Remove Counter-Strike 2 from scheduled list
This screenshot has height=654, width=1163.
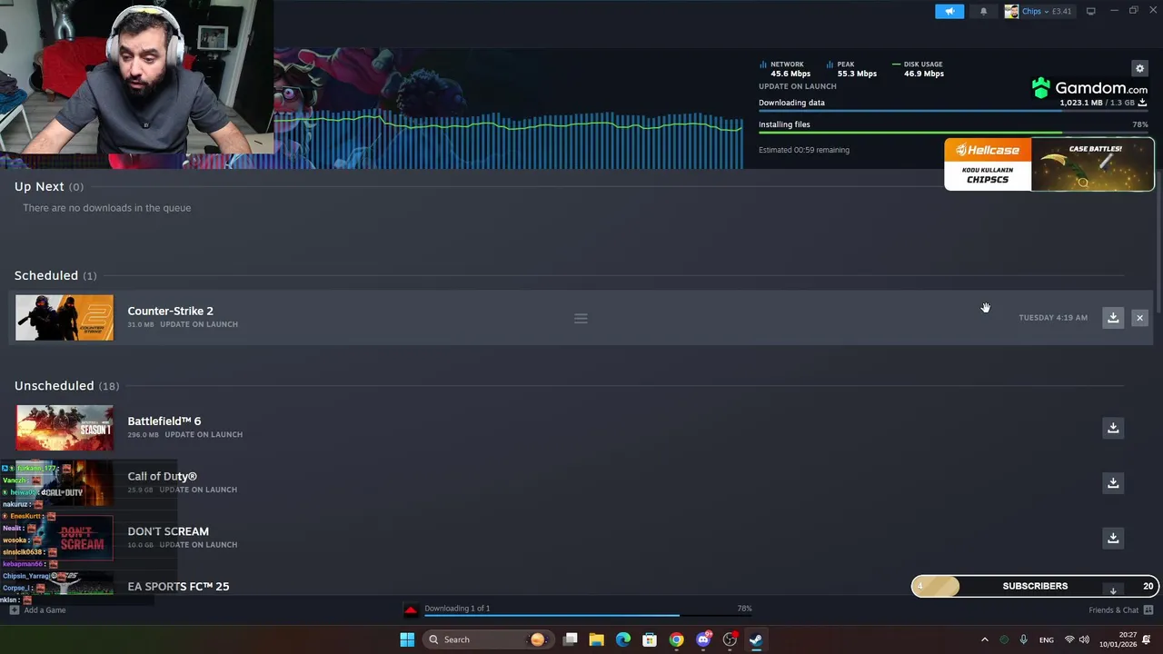click(x=1139, y=318)
